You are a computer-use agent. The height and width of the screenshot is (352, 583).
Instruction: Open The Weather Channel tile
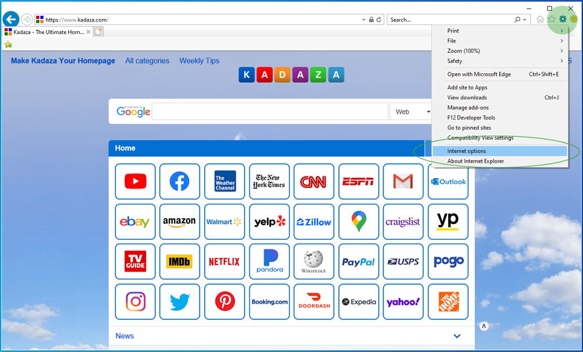point(224,182)
